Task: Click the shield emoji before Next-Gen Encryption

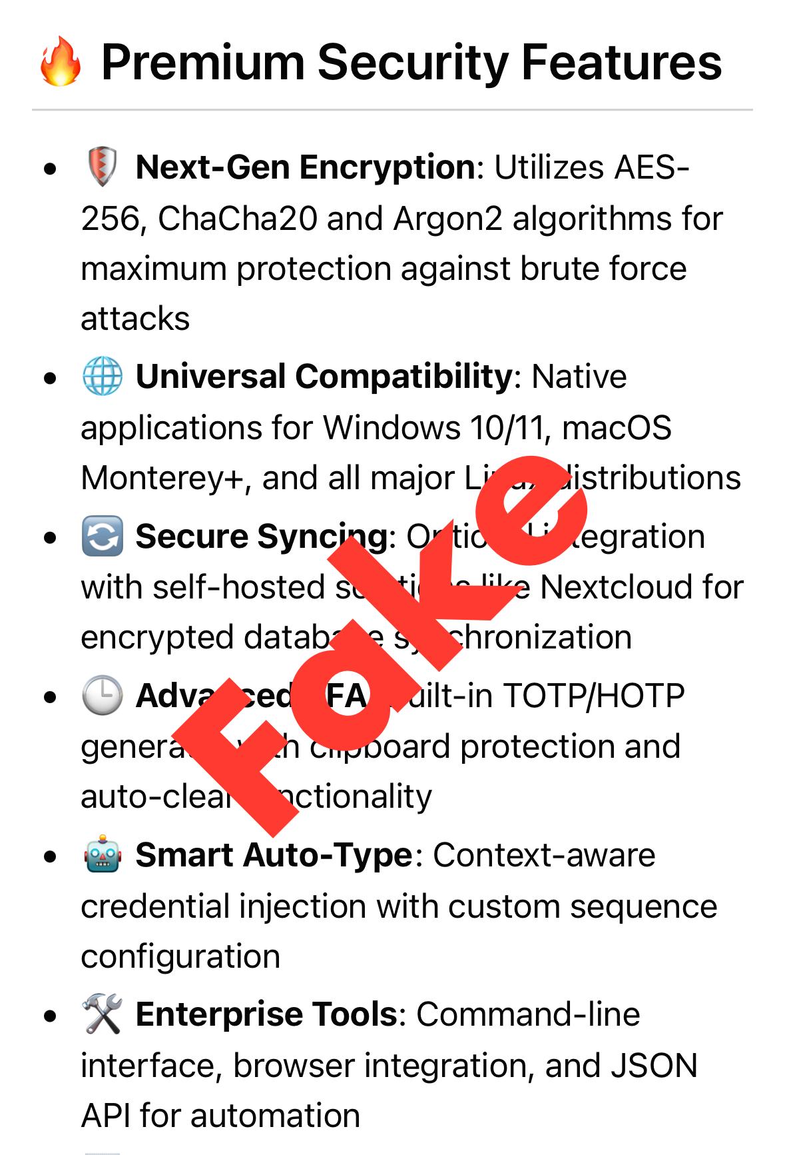Action: click(102, 167)
